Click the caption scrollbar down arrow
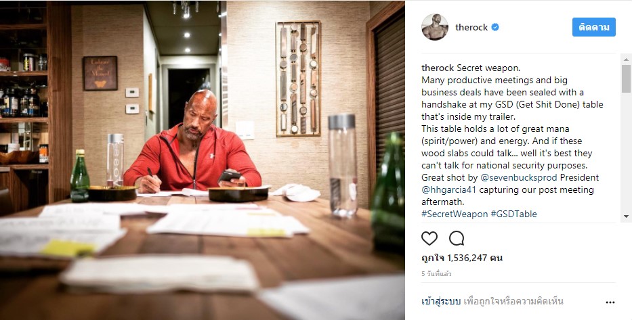The width and height of the screenshot is (632, 320). click(x=626, y=216)
